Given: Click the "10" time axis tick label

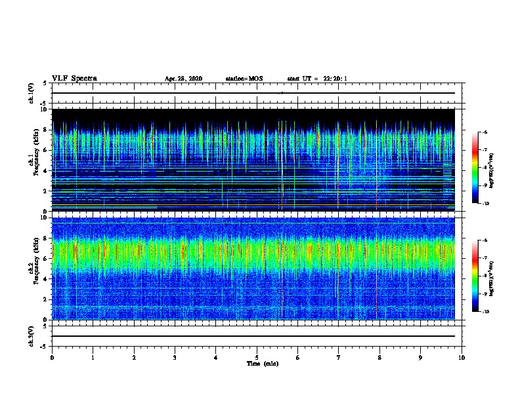Looking at the screenshot, I should coord(462,358).
